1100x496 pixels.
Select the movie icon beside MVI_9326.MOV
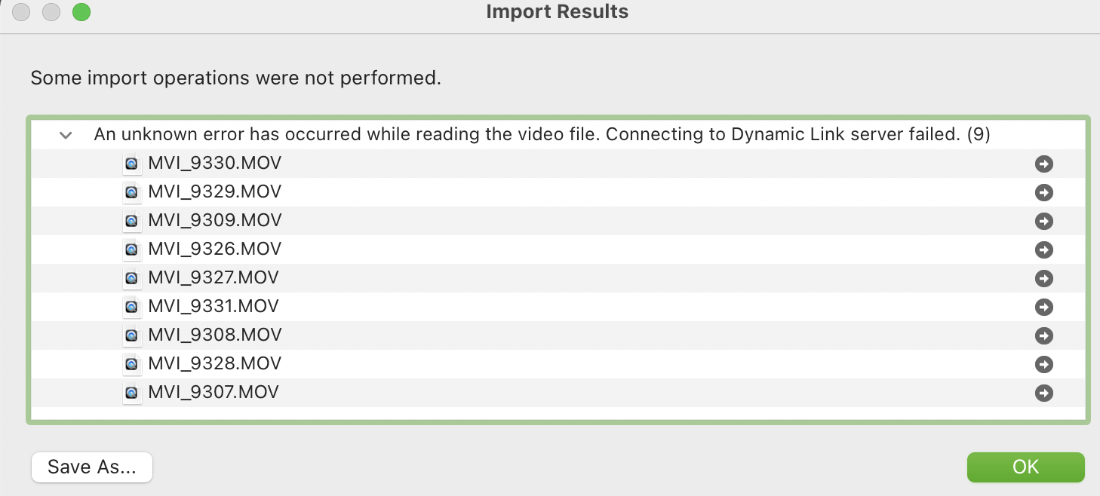click(x=132, y=250)
